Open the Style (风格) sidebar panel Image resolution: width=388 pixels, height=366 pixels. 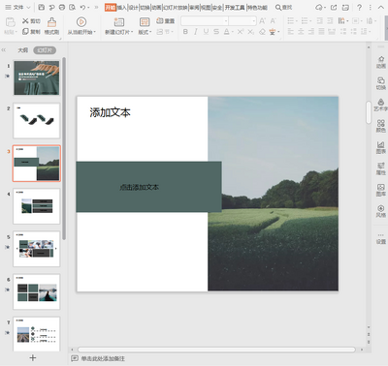click(x=381, y=211)
